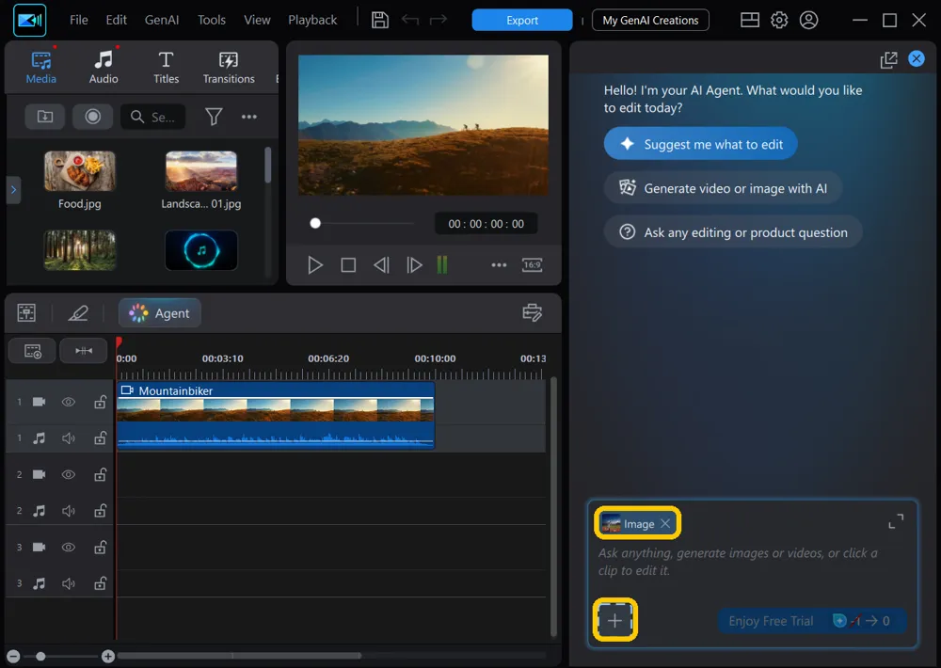Viewport: 941px width, 668px height.
Task: Open the Edit menu
Action: click(x=116, y=20)
